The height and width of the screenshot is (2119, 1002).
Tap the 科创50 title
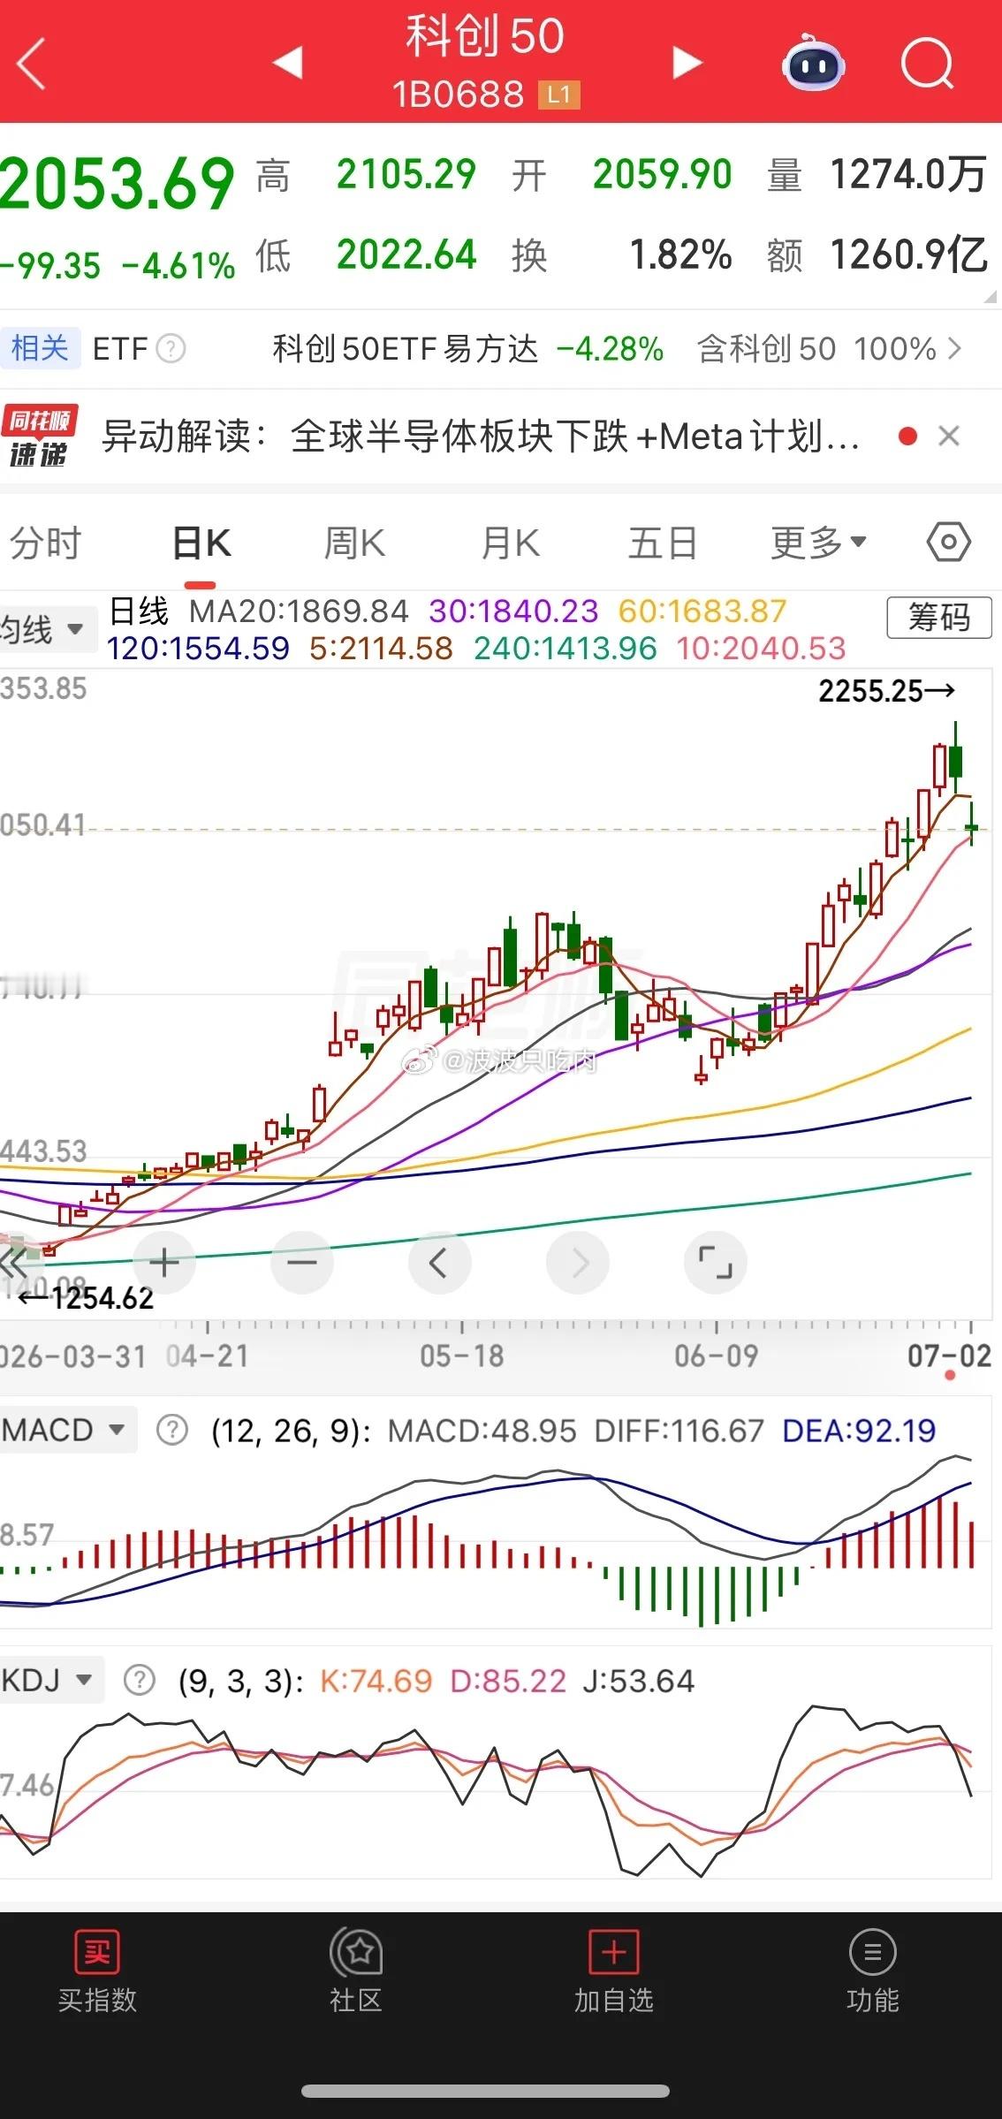[x=485, y=36]
